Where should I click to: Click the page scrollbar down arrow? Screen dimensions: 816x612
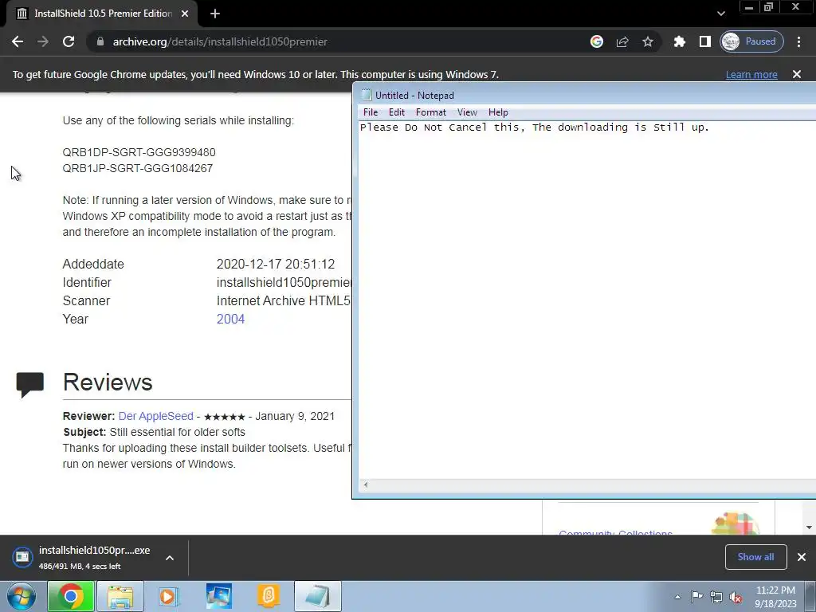point(810,528)
